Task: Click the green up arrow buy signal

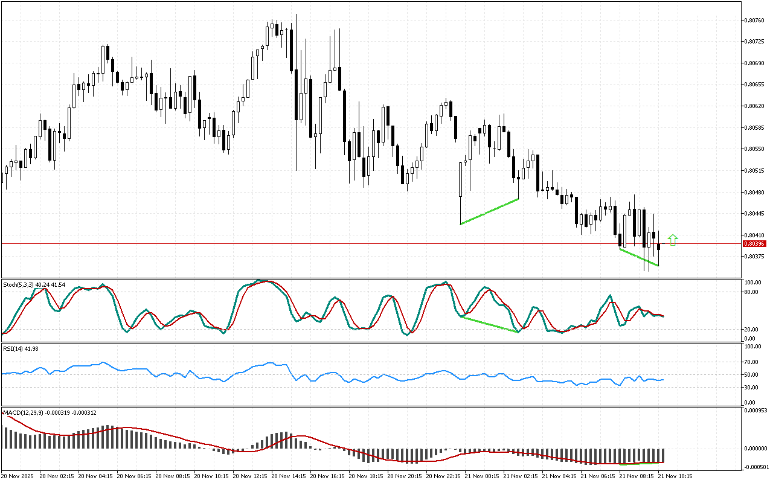Action: click(673, 240)
